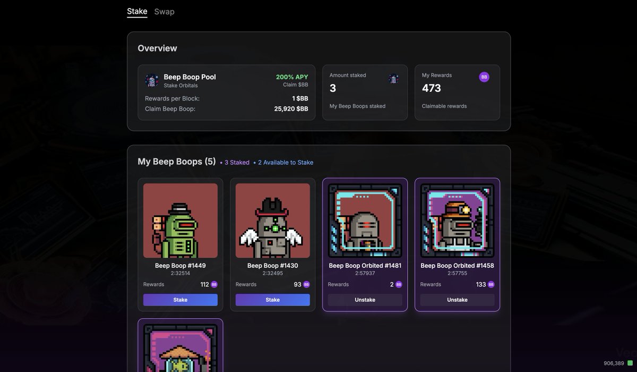Click the BB token icon beside My Rewards
Image resolution: width=637 pixels, height=372 pixels.
coord(484,77)
